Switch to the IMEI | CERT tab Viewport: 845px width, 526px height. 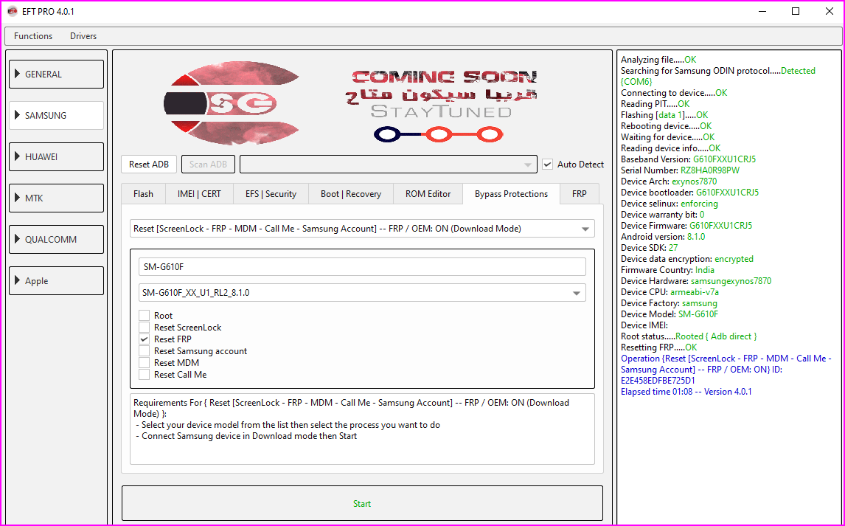point(199,194)
